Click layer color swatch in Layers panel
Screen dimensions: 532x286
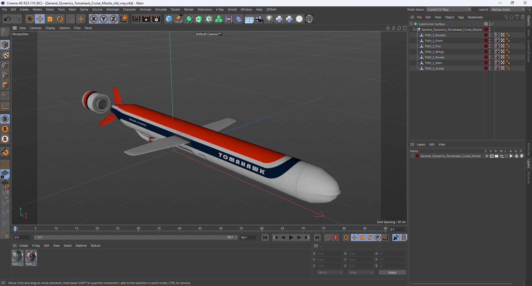pyautogui.click(x=417, y=156)
